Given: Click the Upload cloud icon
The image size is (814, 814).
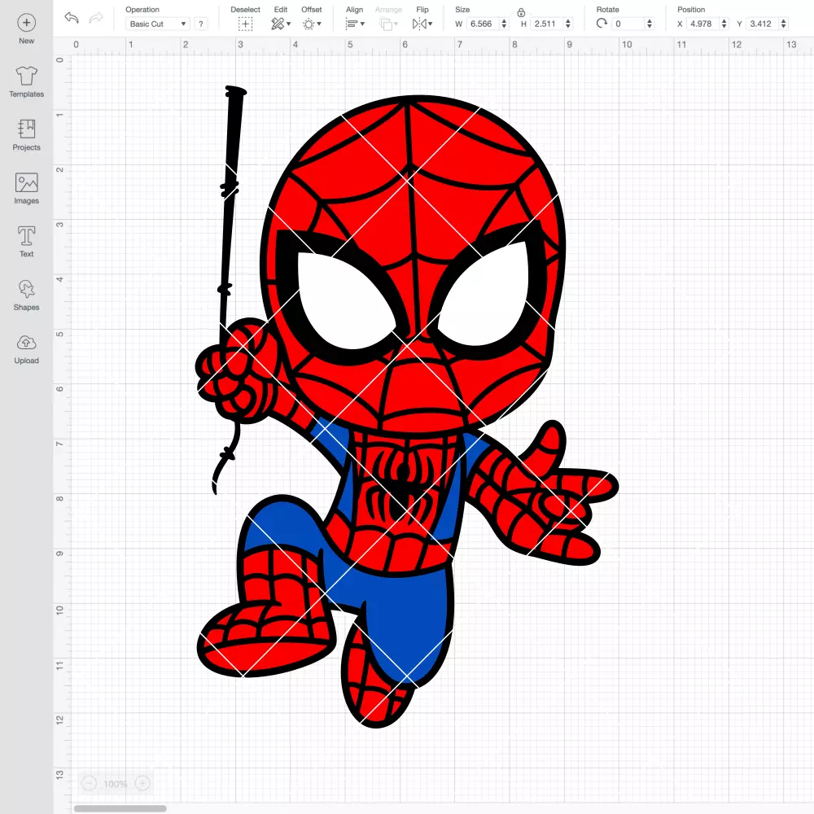Looking at the screenshot, I should 27,343.
